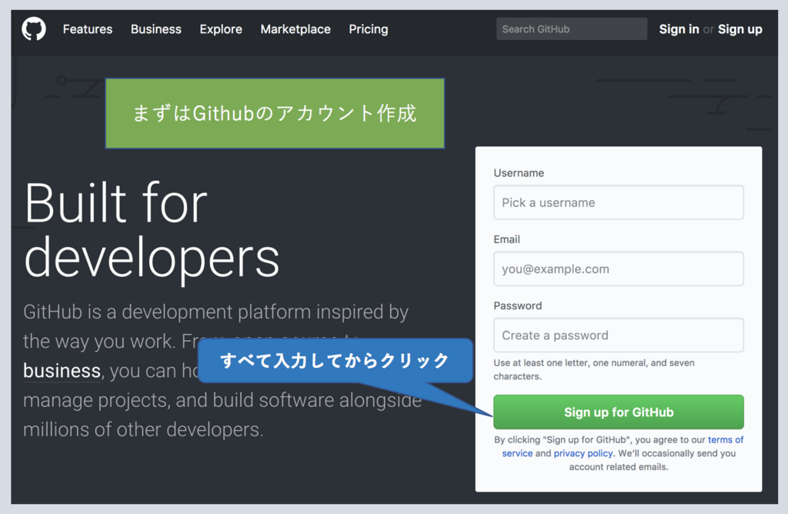Screen dimensions: 788x514
Task: Go to the Explore page
Action: tap(221, 29)
